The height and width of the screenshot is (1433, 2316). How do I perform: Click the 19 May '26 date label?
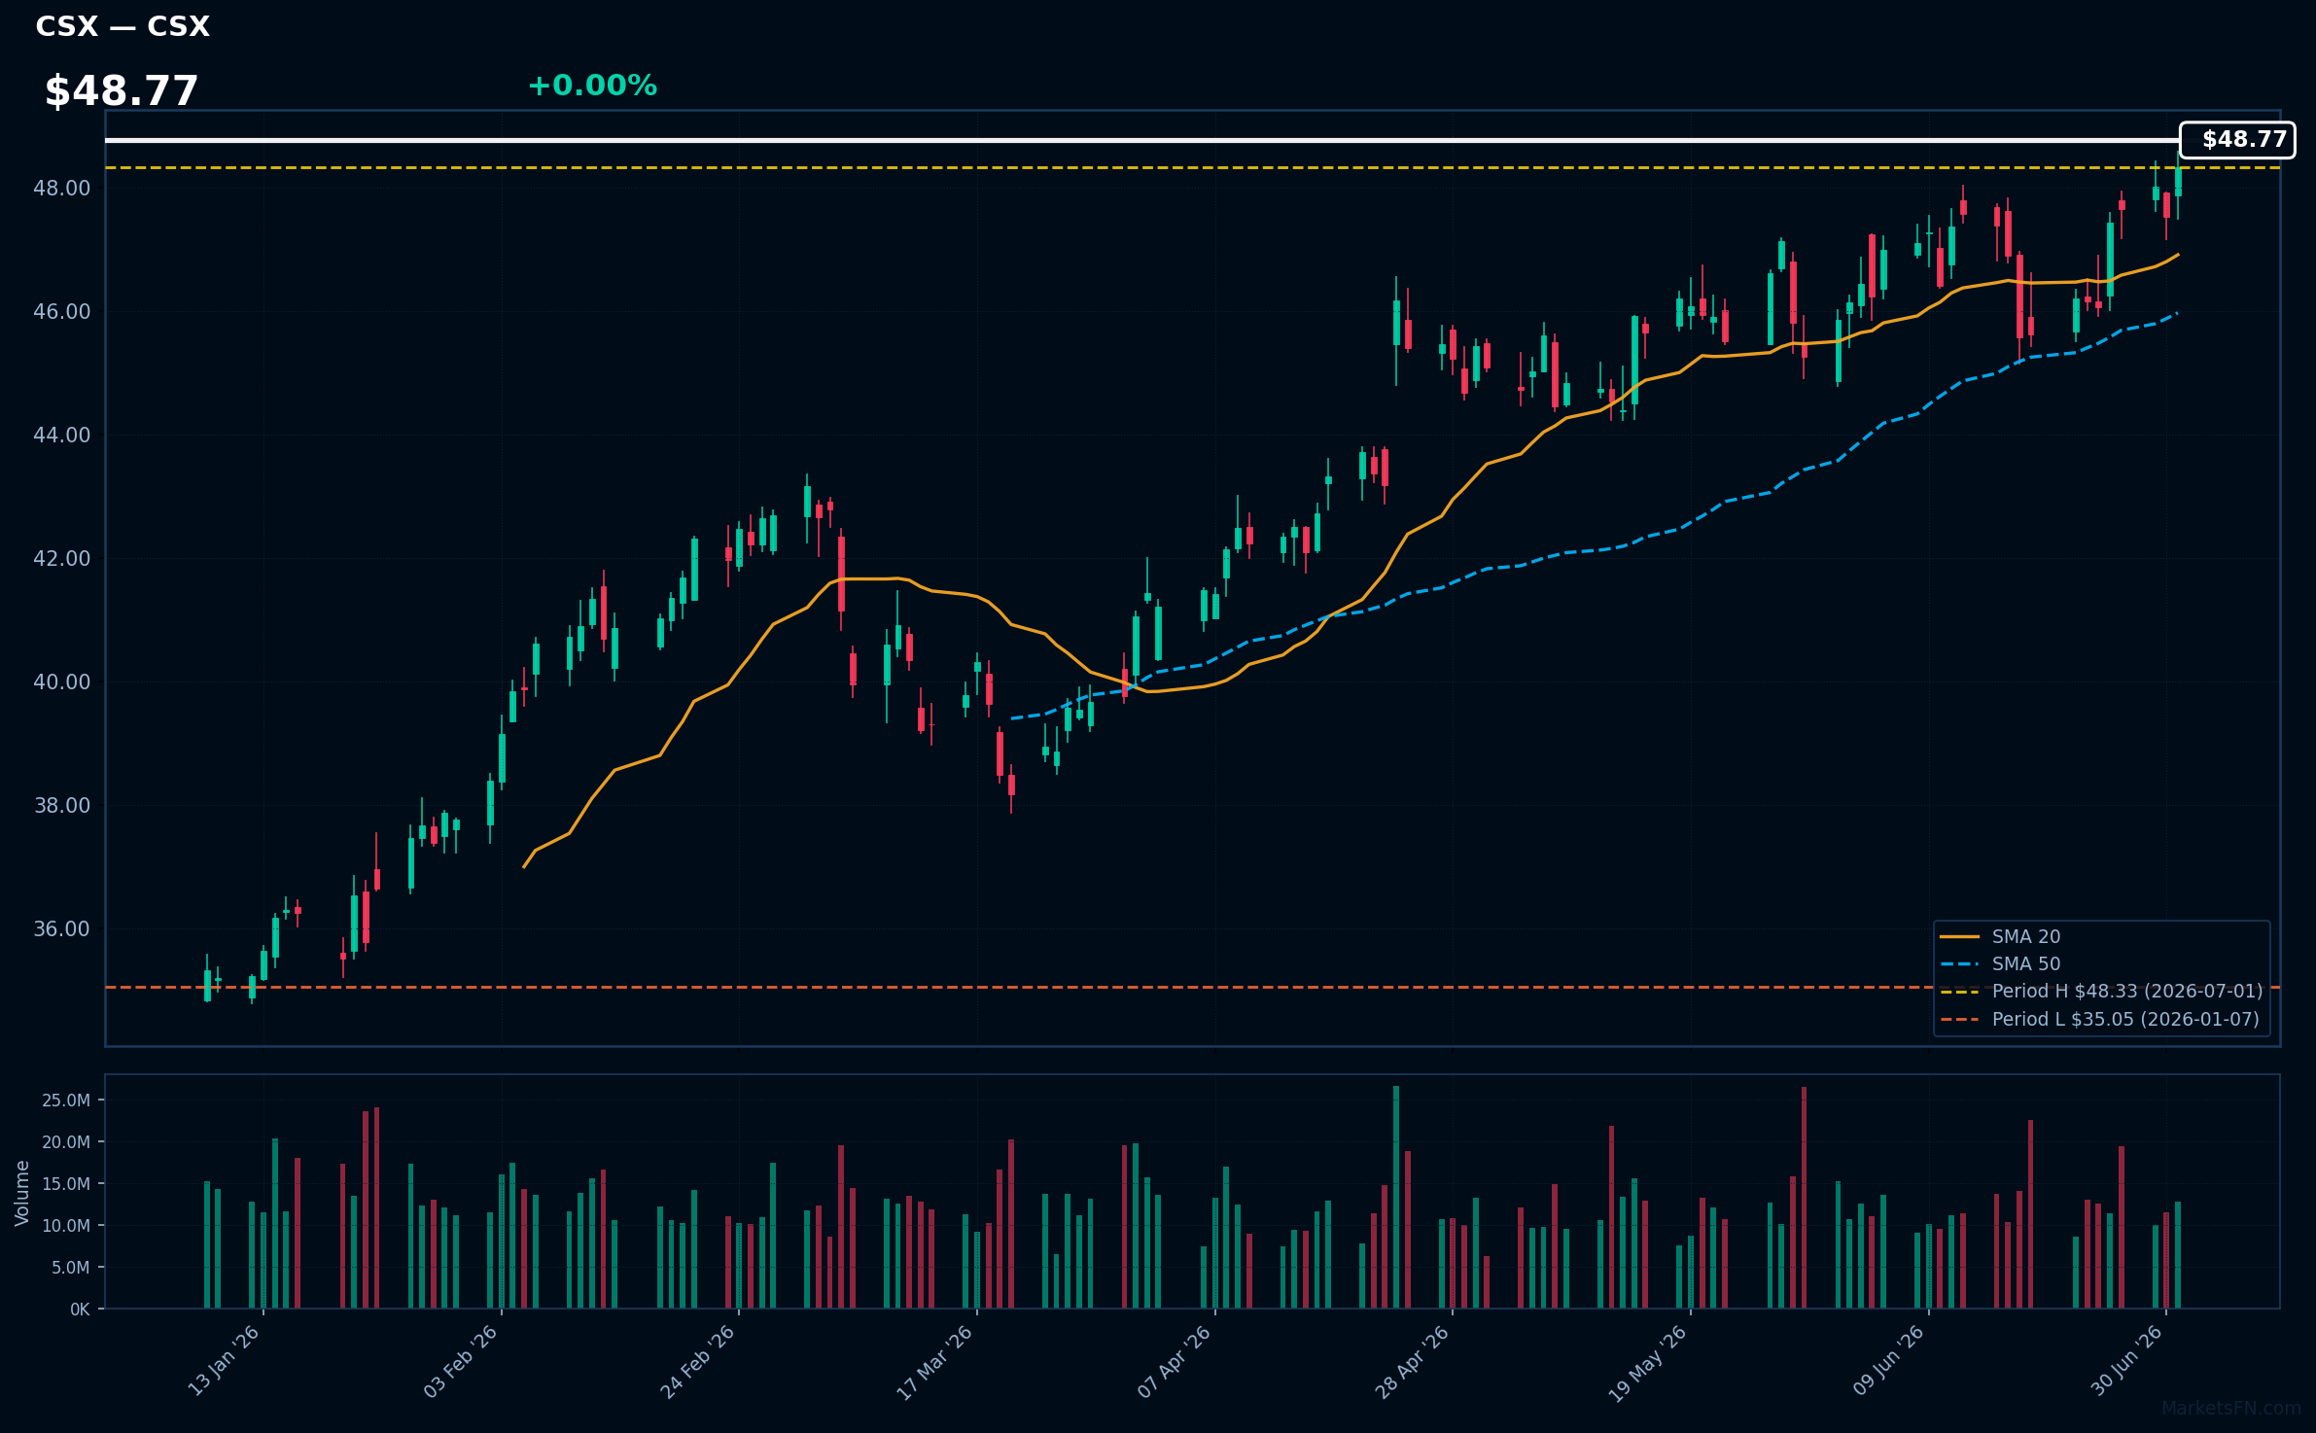(x=1648, y=1363)
